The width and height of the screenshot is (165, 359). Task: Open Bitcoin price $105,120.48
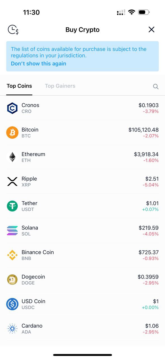coord(143,130)
